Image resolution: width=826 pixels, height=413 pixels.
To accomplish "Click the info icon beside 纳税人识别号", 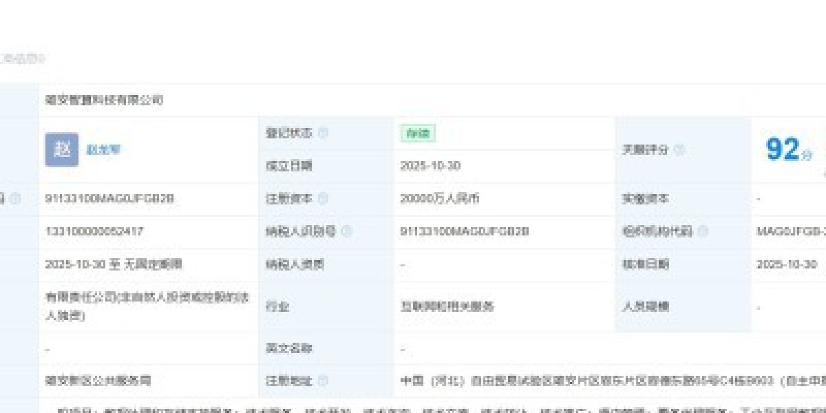I will pyautogui.click(x=346, y=231).
